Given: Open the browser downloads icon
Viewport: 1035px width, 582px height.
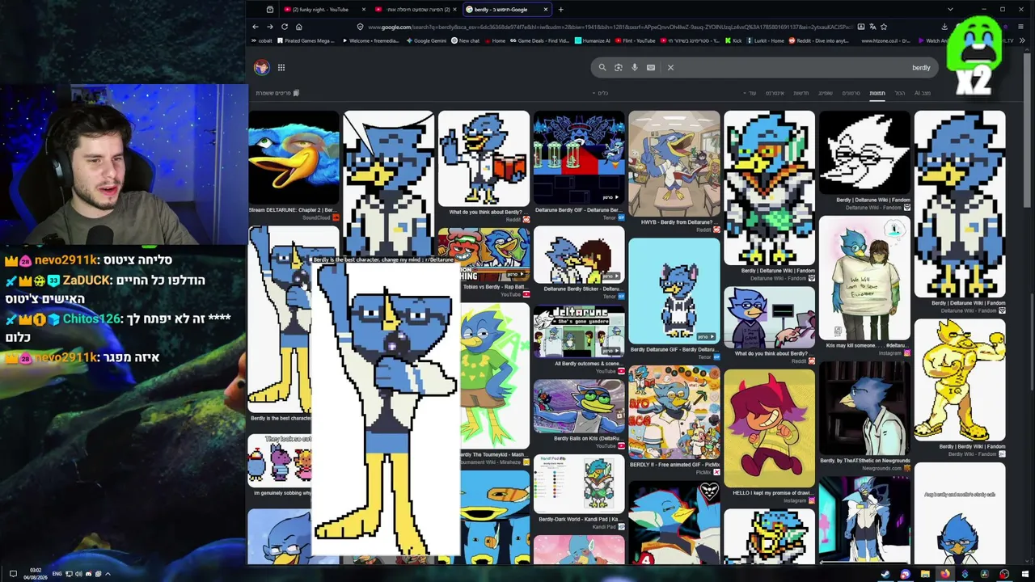Looking at the screenshot, I should coord(944,27).
